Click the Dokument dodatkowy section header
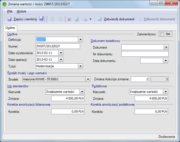The height and width of the screenshot is (142, 180). 105,41
